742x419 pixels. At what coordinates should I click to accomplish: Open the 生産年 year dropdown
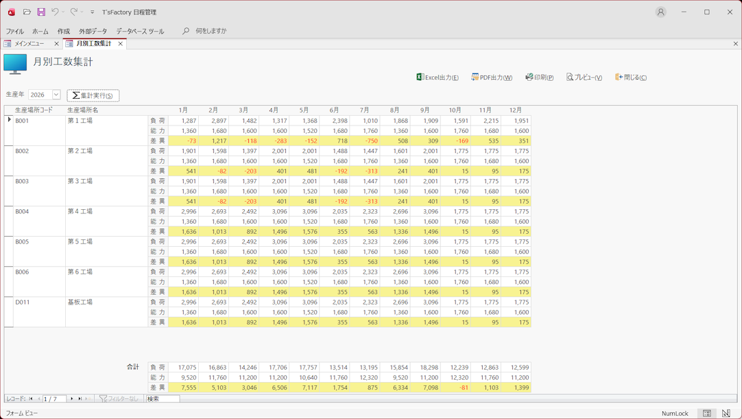coord(56,95)
